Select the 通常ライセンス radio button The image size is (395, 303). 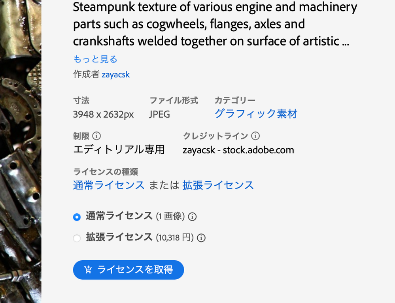pos(77,217)
